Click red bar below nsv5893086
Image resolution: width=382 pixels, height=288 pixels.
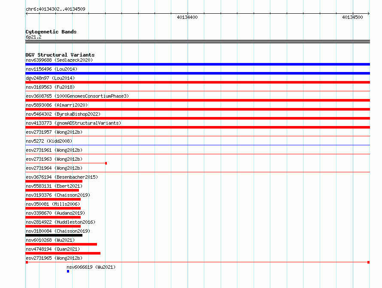point(197,109)
